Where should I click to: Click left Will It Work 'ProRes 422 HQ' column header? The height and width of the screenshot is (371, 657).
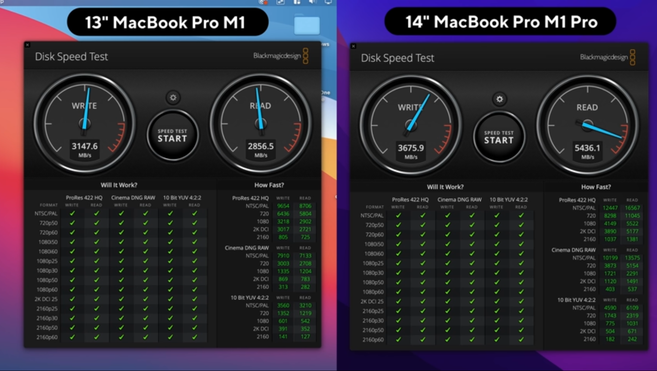coord(84,198)
